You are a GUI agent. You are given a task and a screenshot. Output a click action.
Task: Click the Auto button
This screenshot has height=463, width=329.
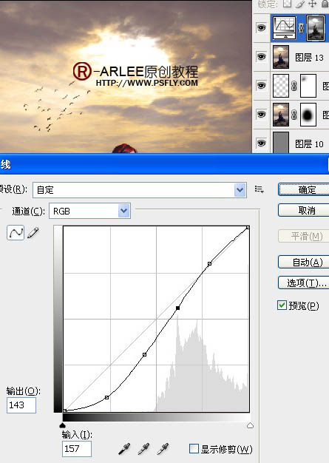pyautogui.click(x=304, y=262)
